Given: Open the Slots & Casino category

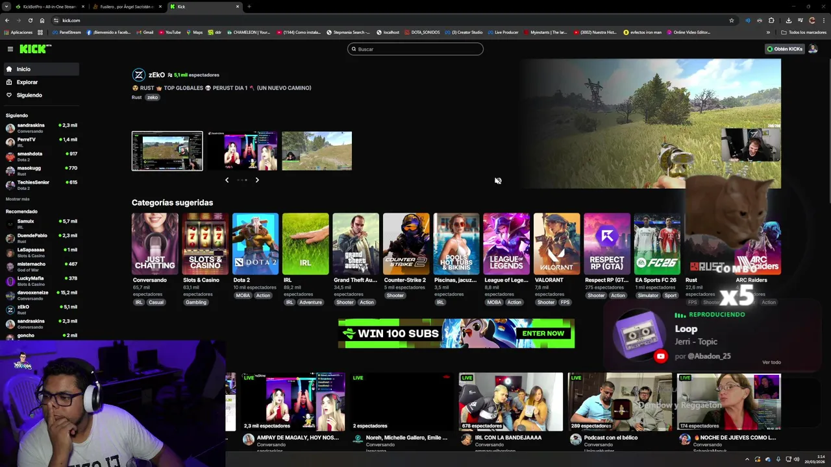Looking at the screenshot, I should 205,244.
